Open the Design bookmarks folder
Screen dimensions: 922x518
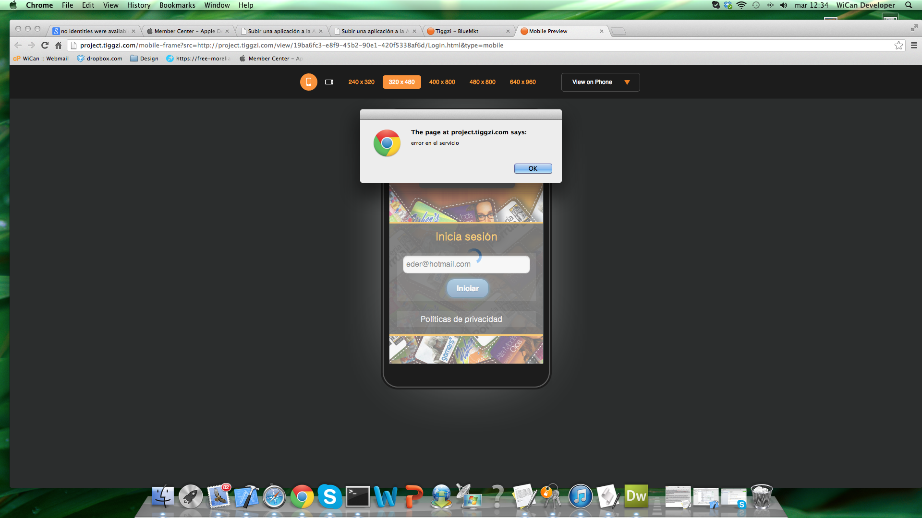click(144, 59)
